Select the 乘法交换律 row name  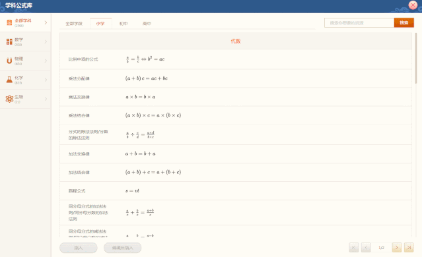[79, 97]
